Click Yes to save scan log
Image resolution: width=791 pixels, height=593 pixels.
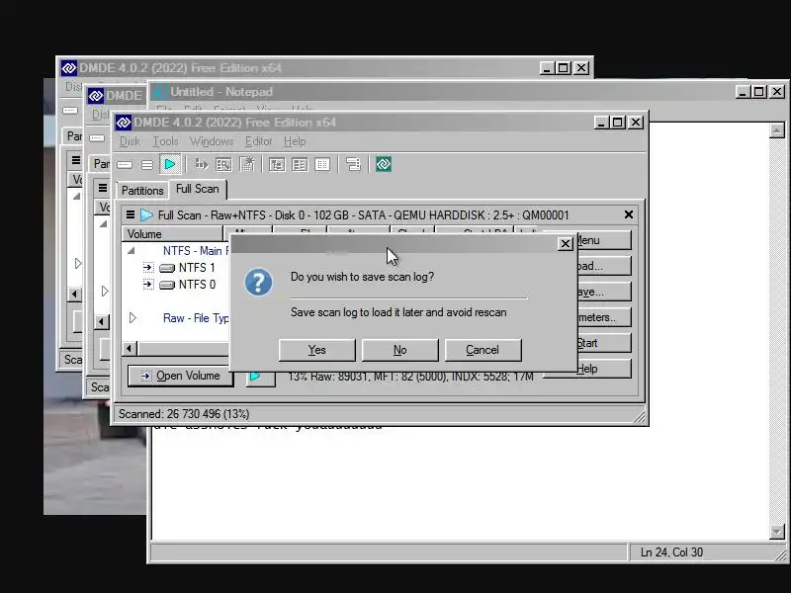[x=316, y=350]
